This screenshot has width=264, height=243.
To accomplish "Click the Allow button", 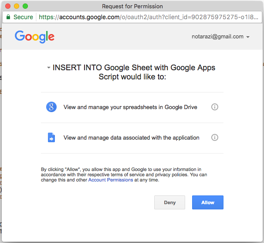I will 208,202.
